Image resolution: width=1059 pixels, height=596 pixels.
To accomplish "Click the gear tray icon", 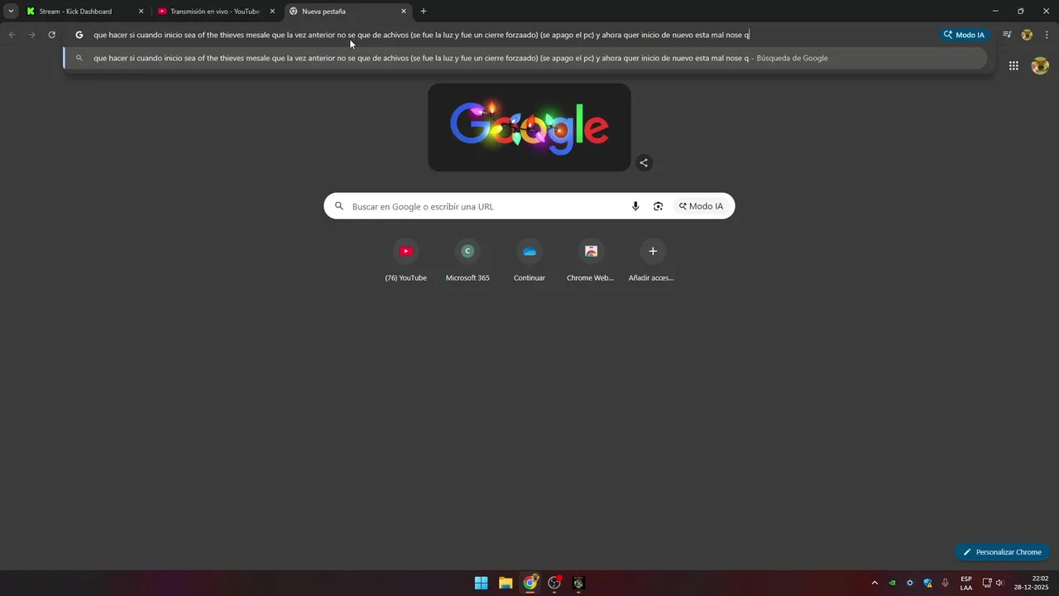I will click(910, 583).
